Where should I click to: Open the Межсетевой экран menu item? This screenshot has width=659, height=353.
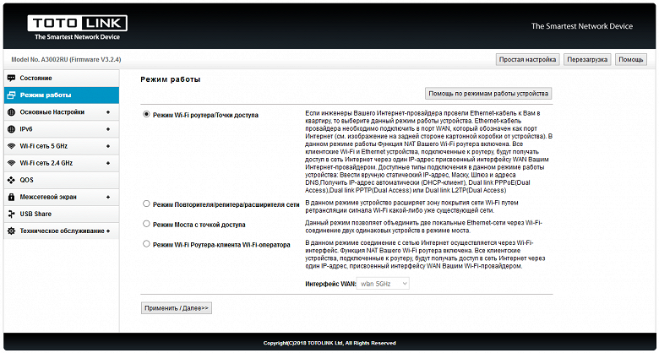click(x=48, y=197)
